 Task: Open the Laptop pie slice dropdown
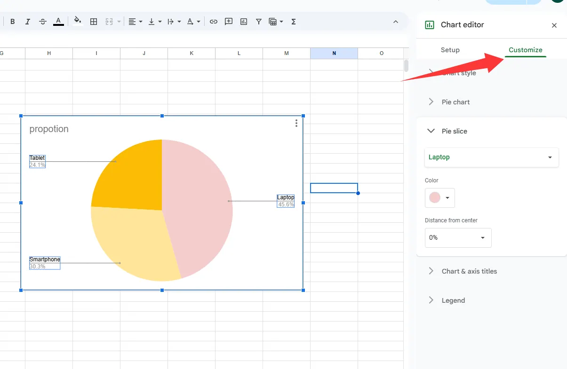pos(491,157)
